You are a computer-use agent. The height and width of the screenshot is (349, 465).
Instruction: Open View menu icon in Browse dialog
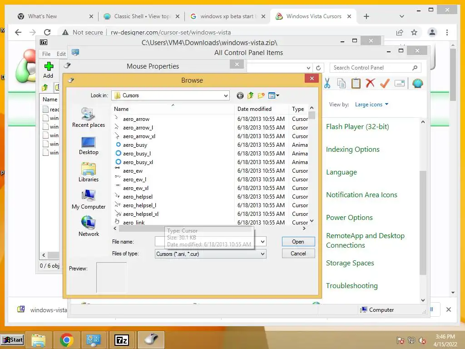coord(273,95)
